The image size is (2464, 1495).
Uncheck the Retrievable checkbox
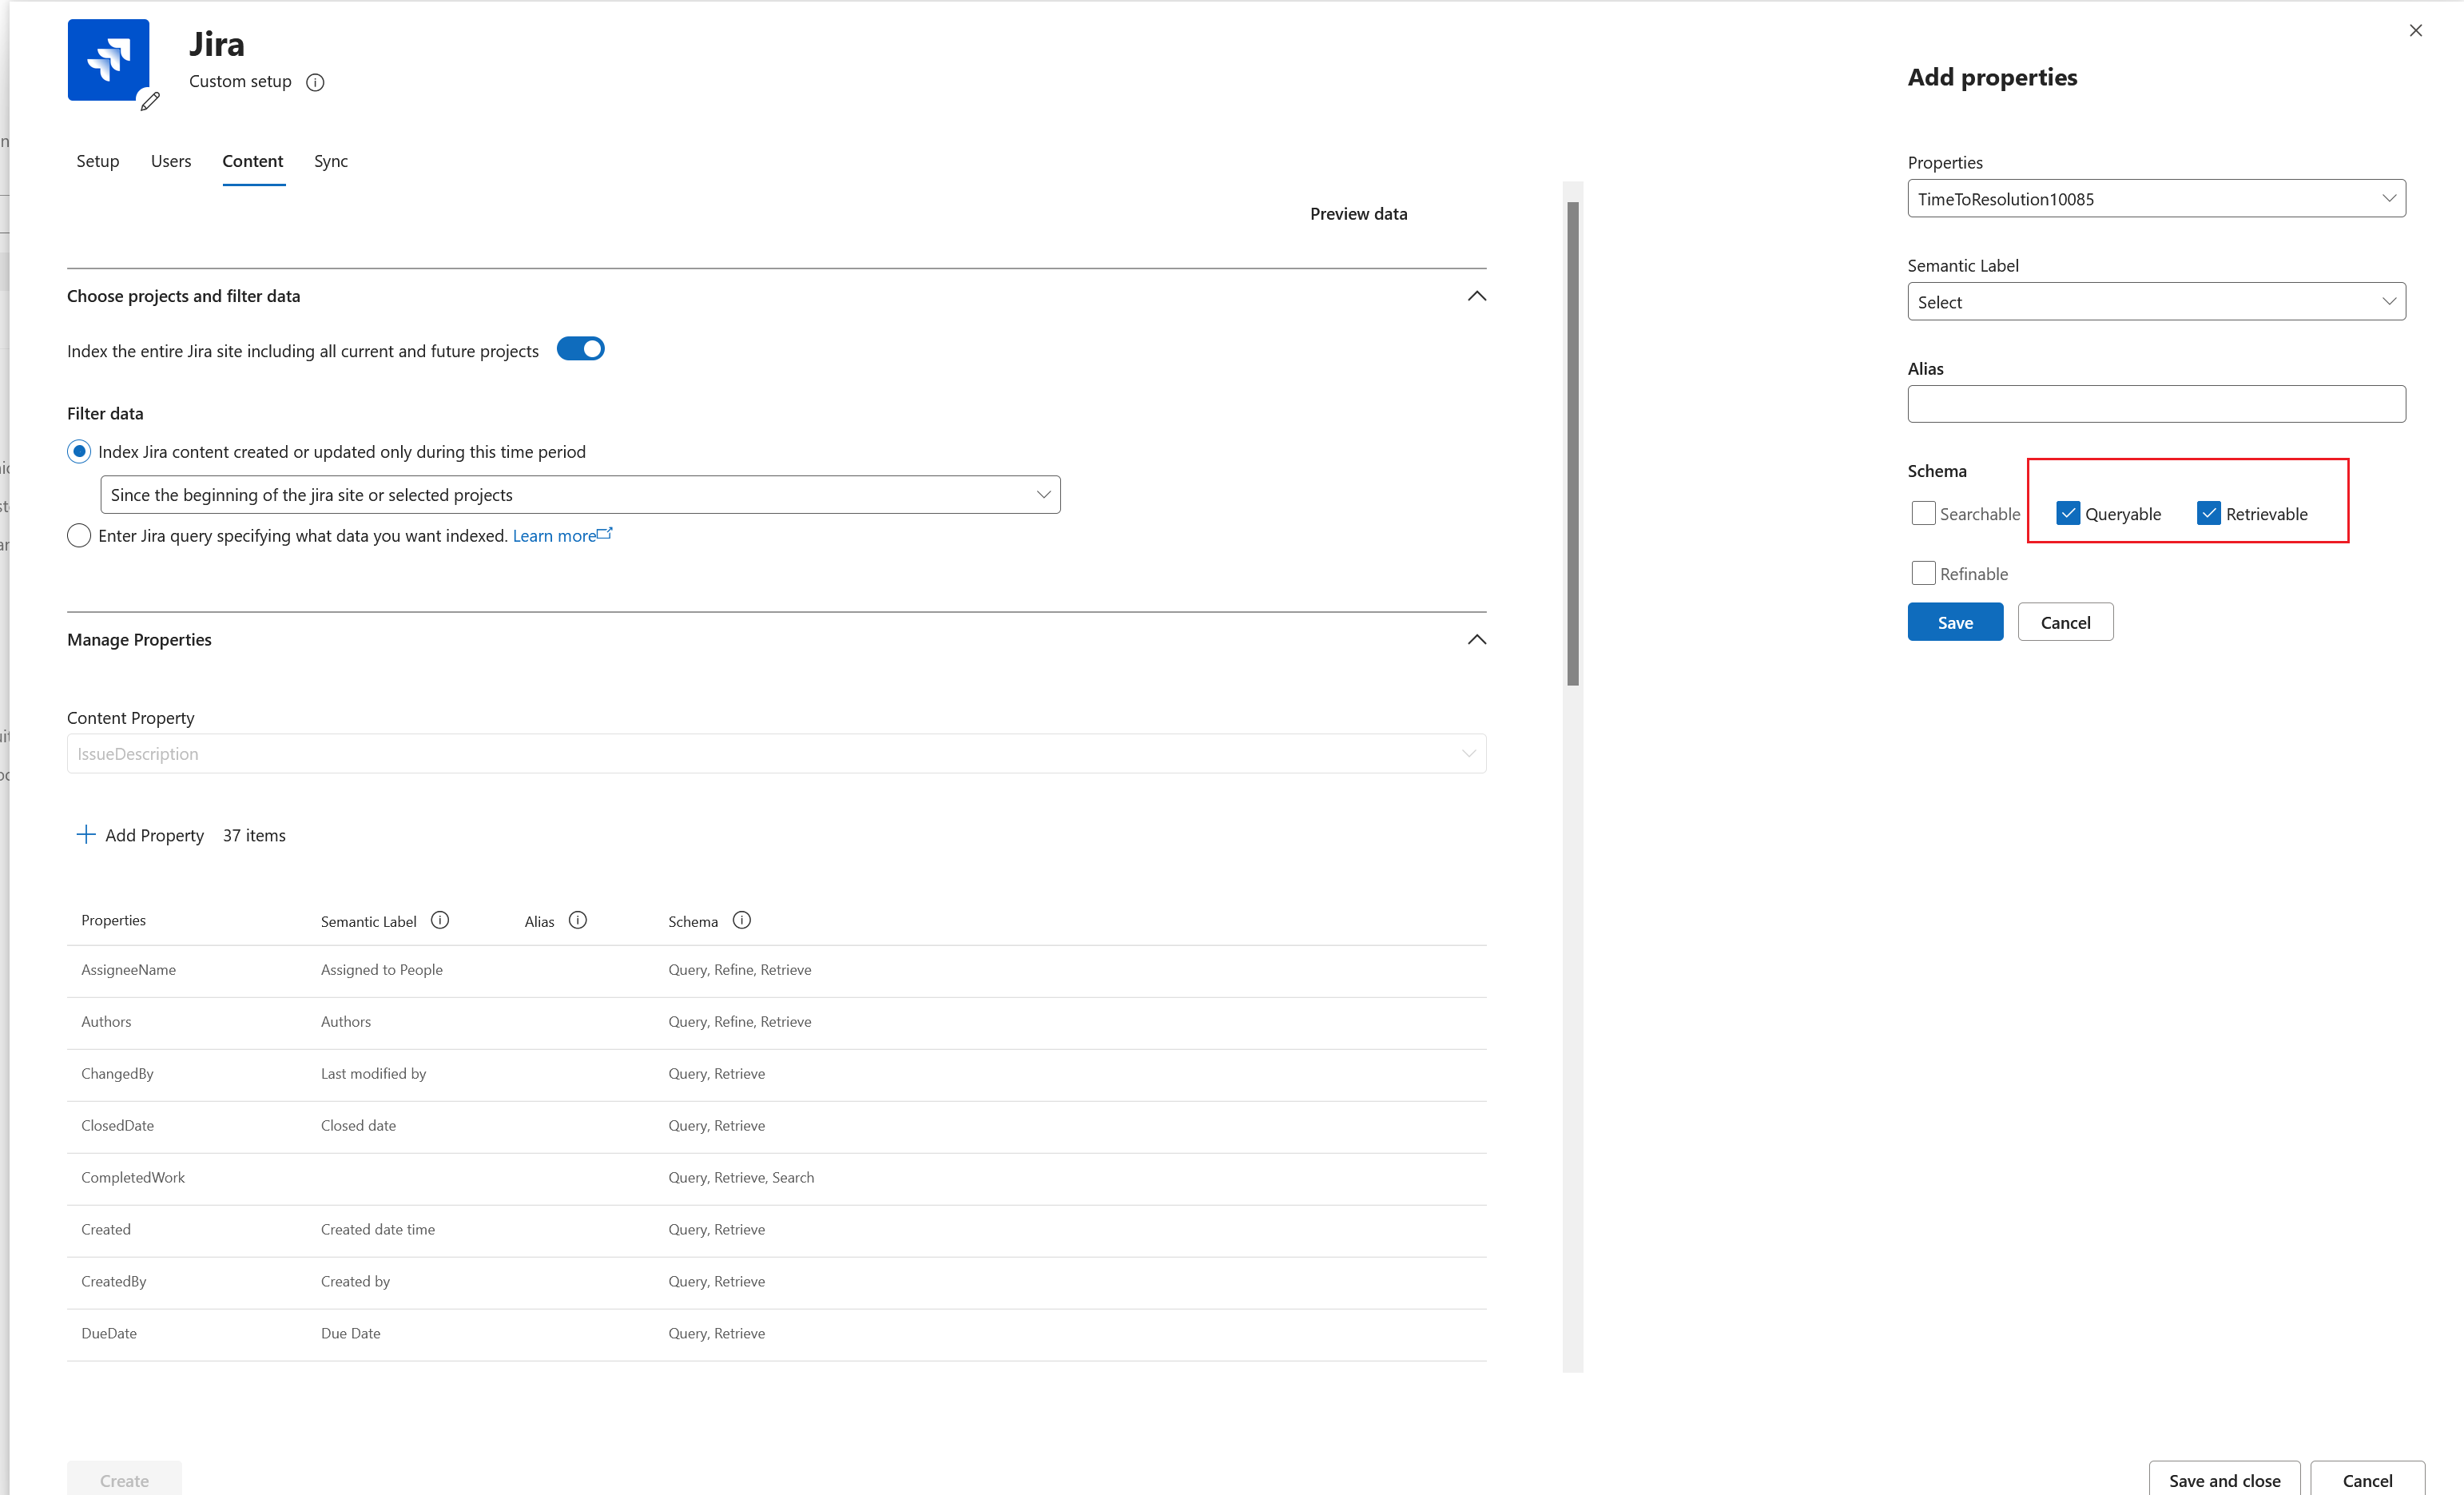[x=2208, y=513]
